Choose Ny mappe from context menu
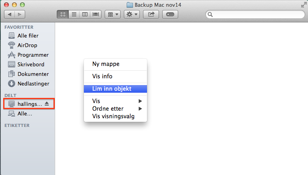 (x=106, y=64)
